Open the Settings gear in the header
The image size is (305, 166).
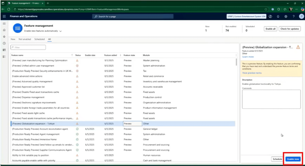(x=286, y=16)
